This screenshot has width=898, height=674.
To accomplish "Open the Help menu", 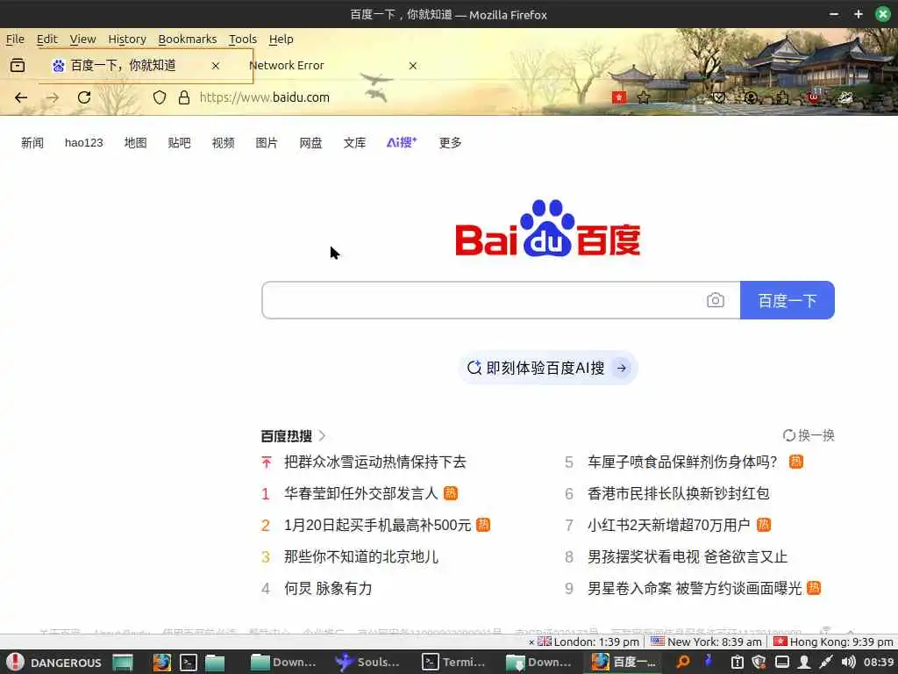I will [x=282, y=39].
